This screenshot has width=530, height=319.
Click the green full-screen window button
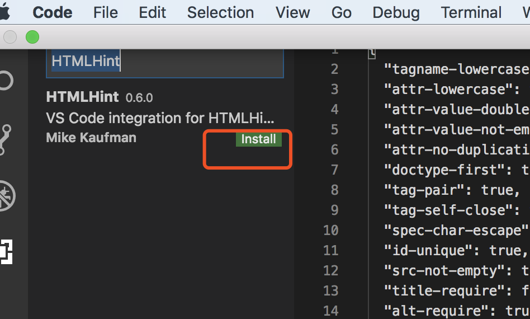click(x=32, y=37)
